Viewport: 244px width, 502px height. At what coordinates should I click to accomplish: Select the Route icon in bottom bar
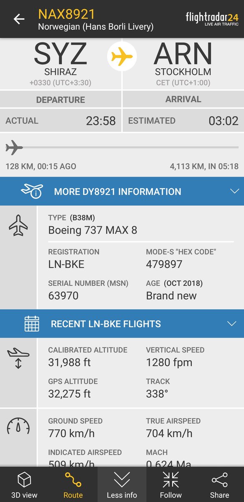[73, 480]
